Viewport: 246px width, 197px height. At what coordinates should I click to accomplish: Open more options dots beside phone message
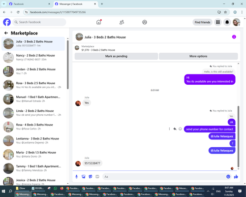[x=169, y=129]
